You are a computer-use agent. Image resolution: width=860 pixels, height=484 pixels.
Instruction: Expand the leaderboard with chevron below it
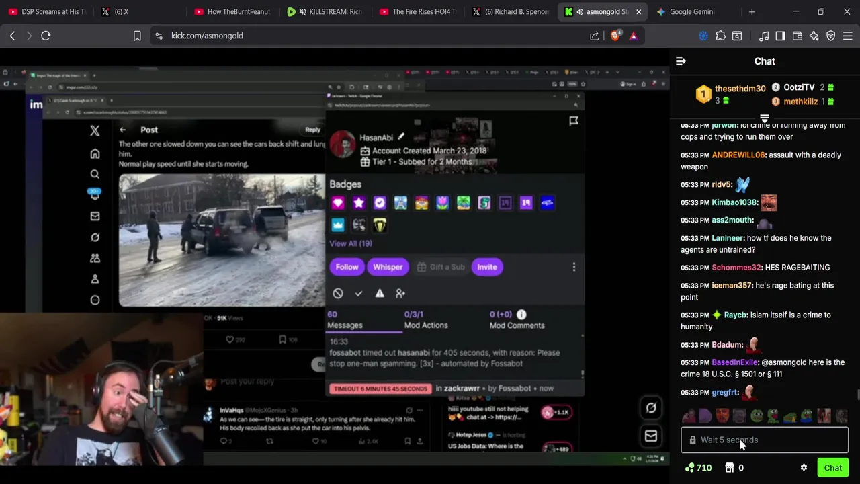(x=764, y=118)
